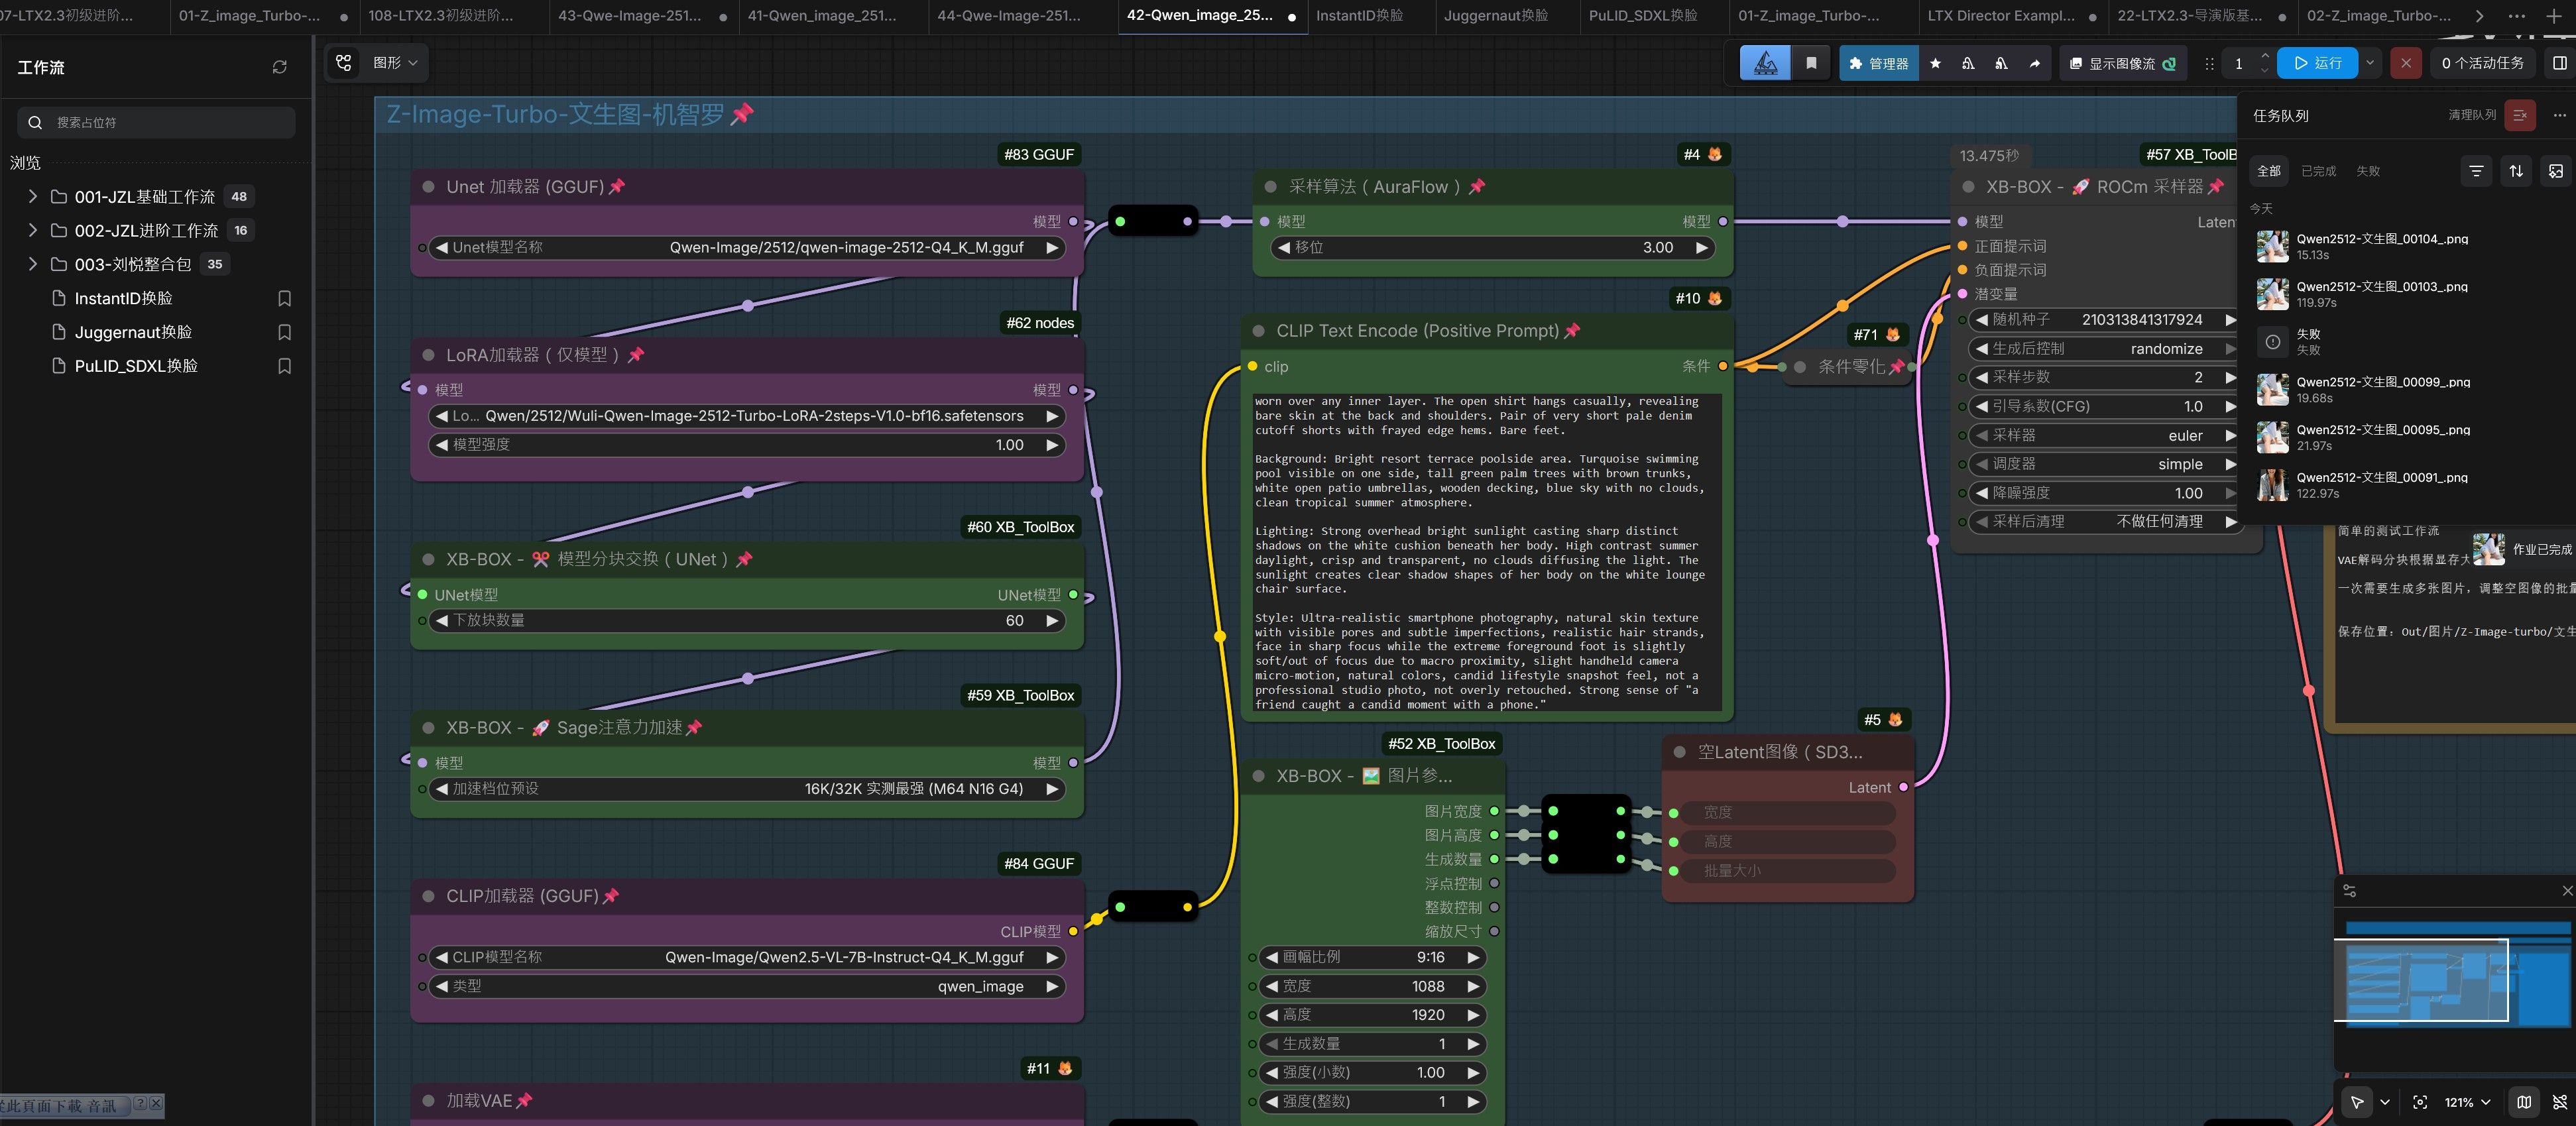This screenshot has width=2576, height=1126.
Task: Click the fit view icon
Action: pos(2420,1101)
